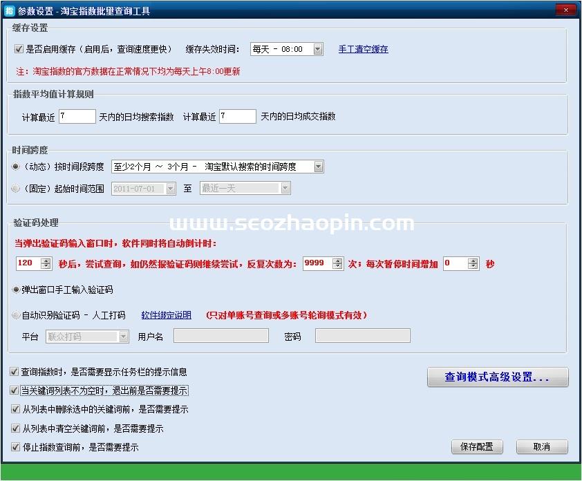The width and height of the screenshot is (582, 481).
Task: Select 弹出窗口手工输入验证码 radio option
Action: tap(16, 290)
